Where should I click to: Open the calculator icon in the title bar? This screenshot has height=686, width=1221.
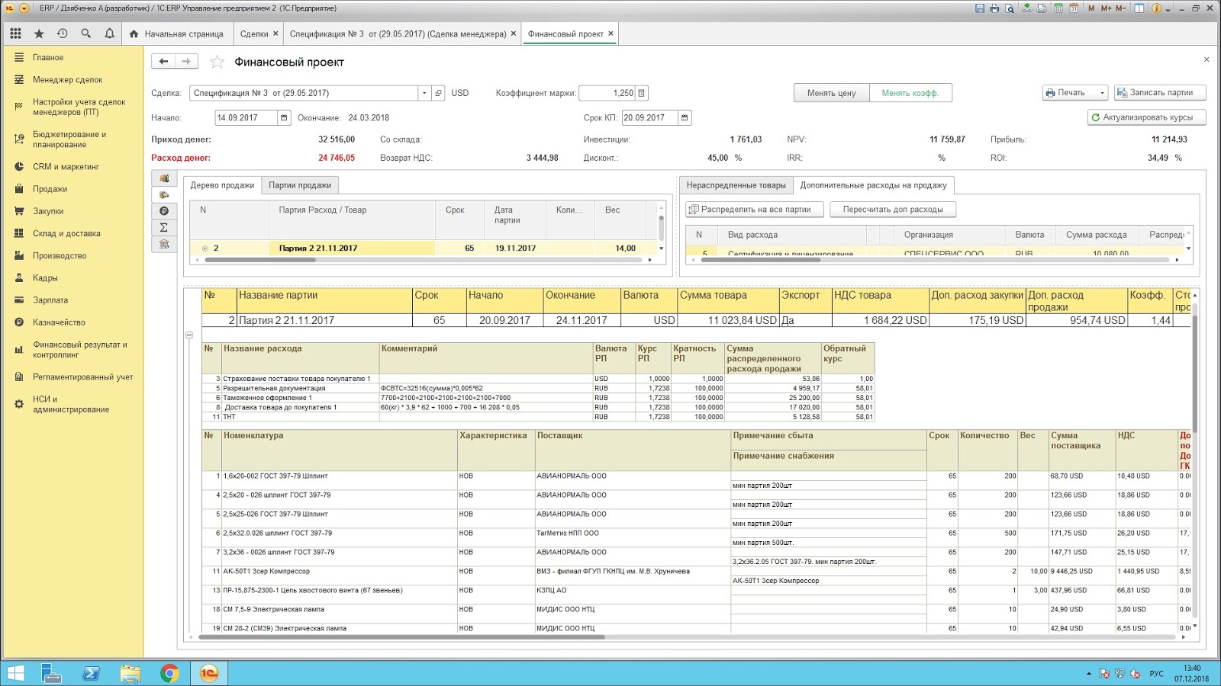[x=1058, y=8]
